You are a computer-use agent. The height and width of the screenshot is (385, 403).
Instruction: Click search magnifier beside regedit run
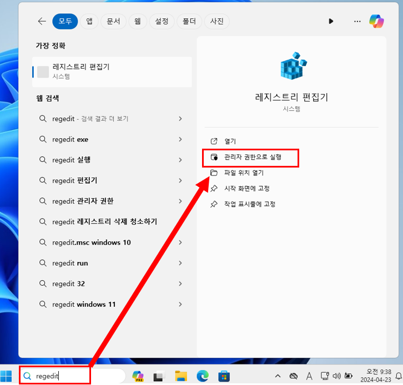point(43,263)
